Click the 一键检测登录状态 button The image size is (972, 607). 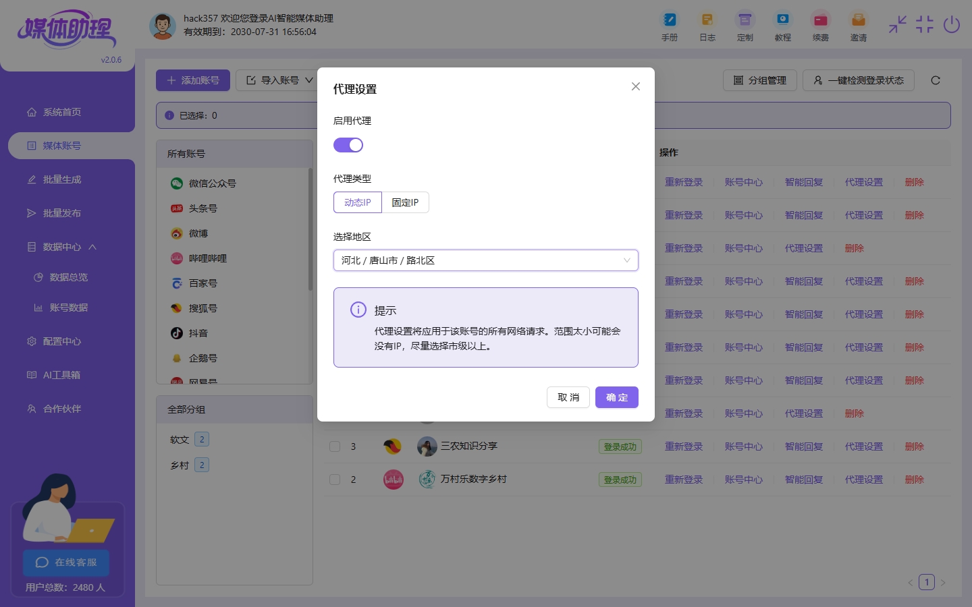click(858, 80)
